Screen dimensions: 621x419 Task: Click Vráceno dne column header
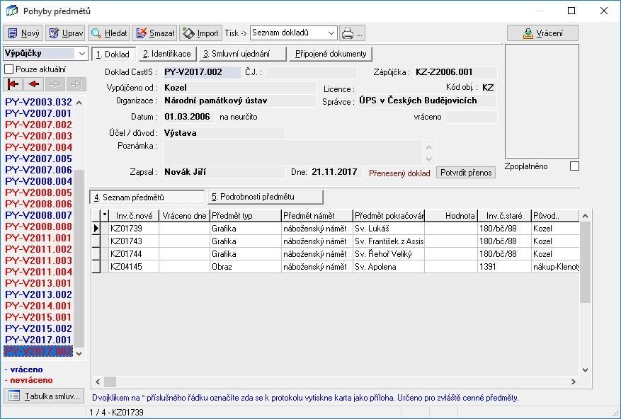tap(184, 216)
